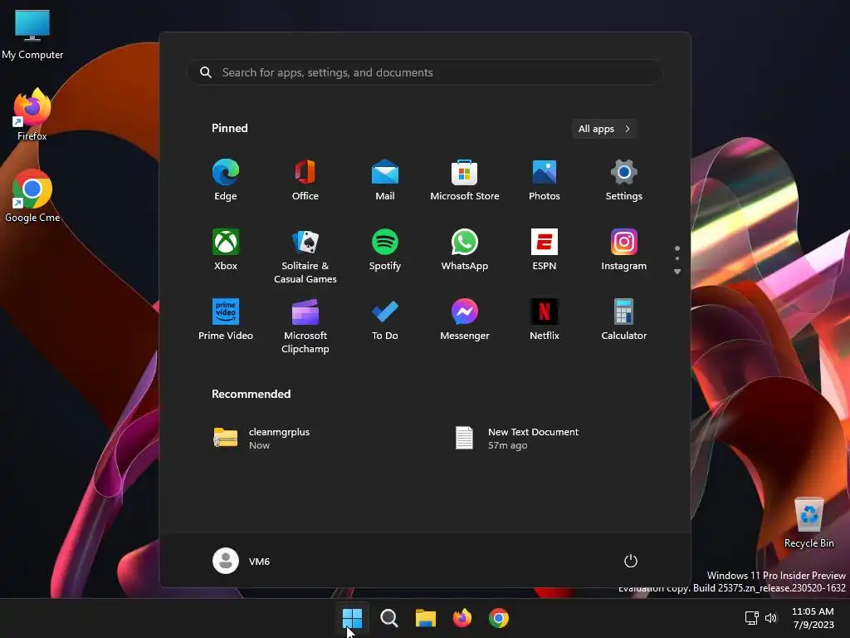
Task: Open the Calculator app
Action: coord(624,320)
